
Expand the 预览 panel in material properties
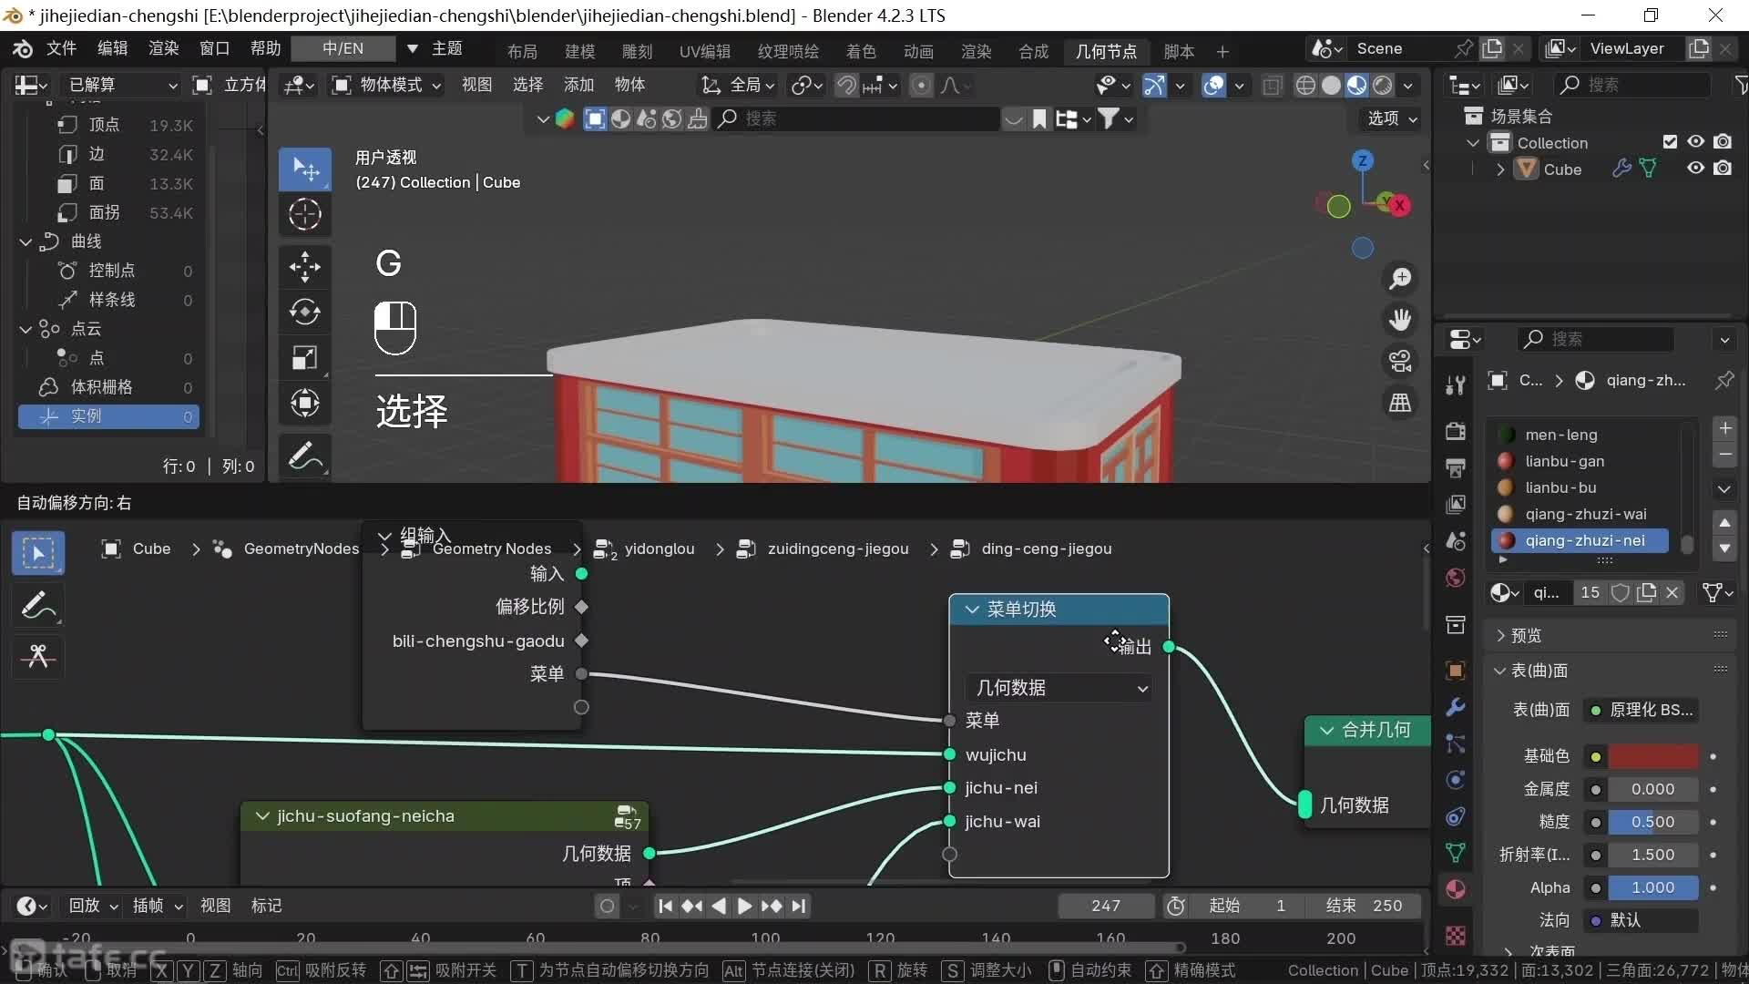1525,635
